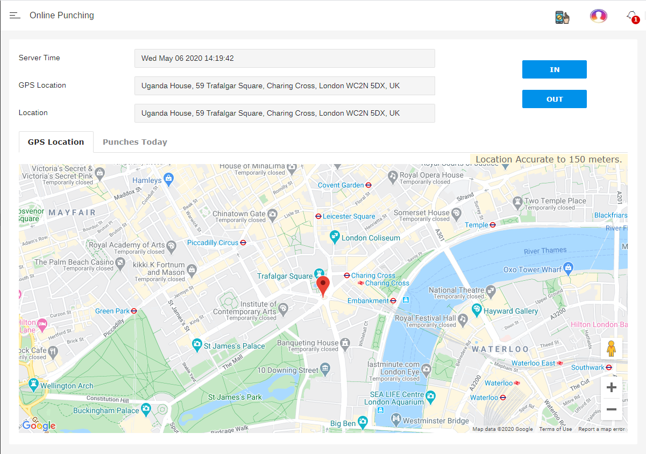
Task: Open the Street View pegman
Action: tap(612, 349)
